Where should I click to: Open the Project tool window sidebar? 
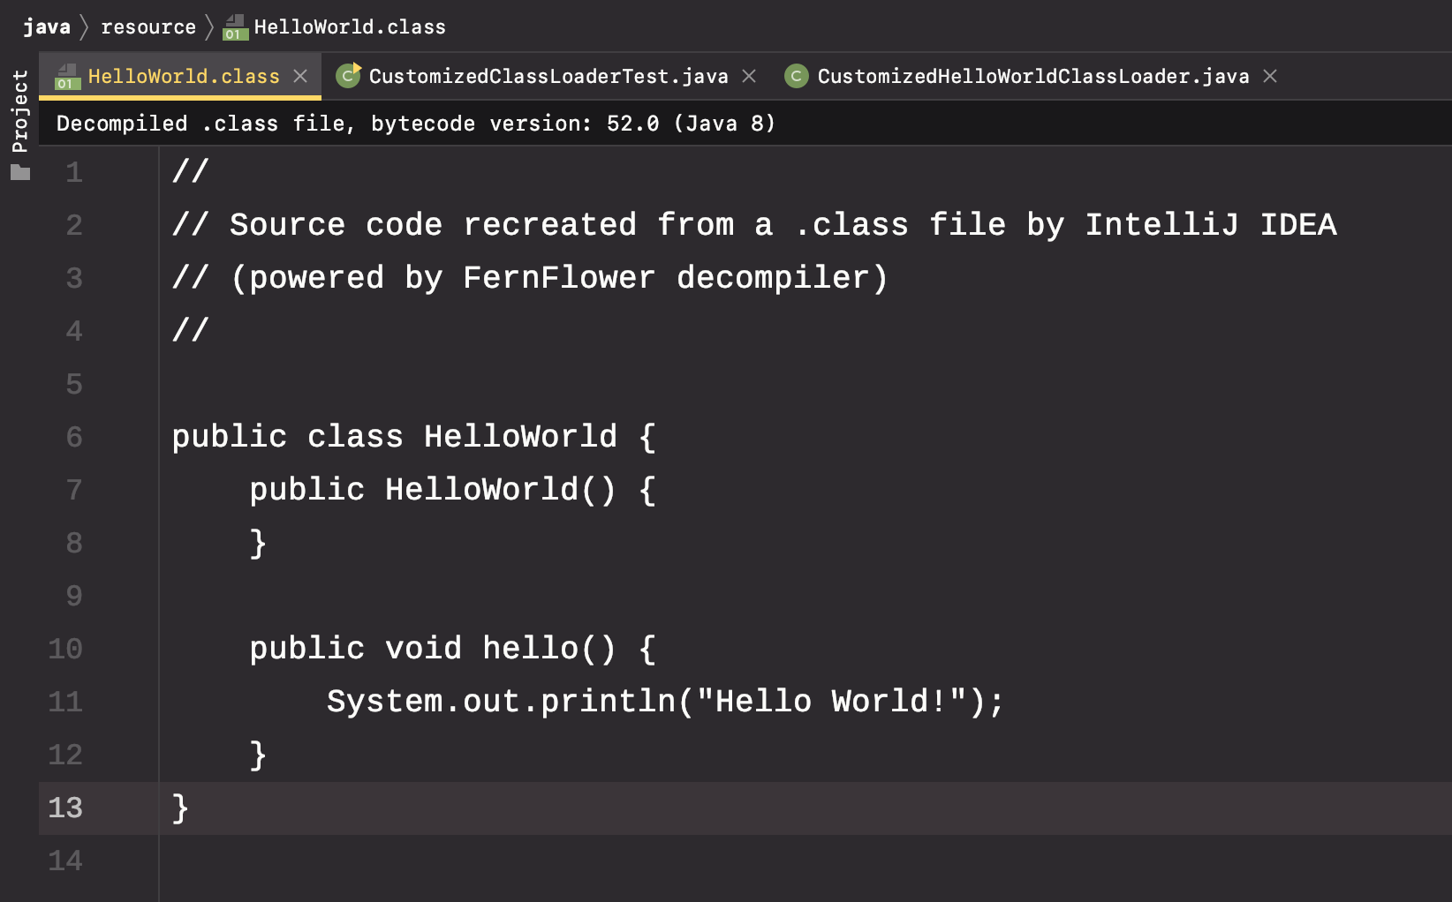[x=19, y=111]
